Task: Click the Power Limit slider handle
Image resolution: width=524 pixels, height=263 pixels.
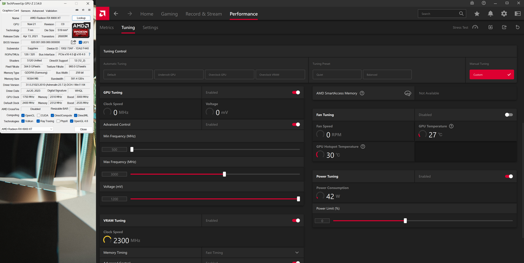Action: click(405, 221)
